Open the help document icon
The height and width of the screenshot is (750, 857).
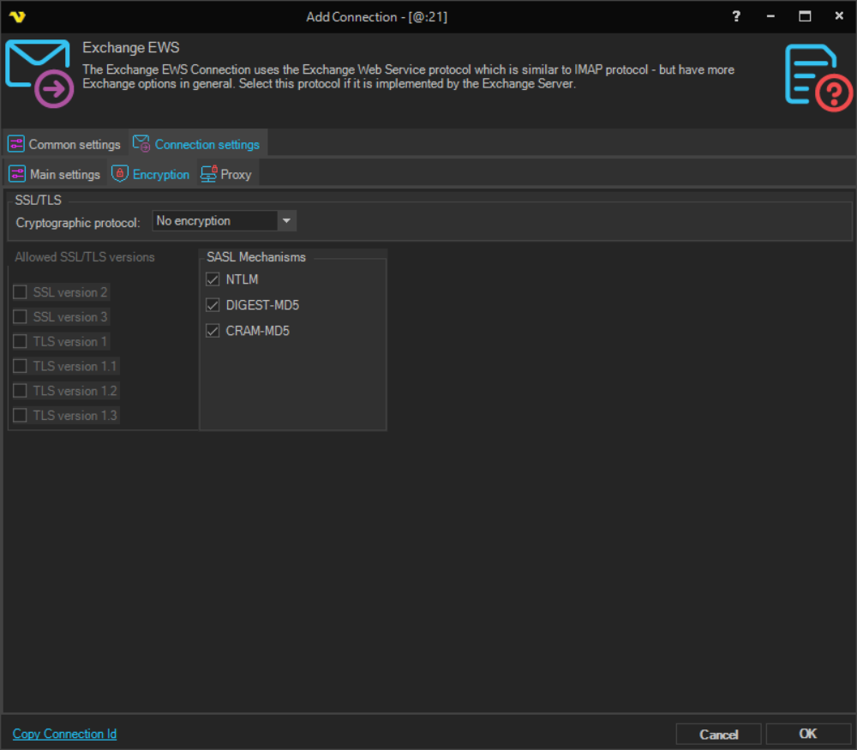tap(818, 78)
